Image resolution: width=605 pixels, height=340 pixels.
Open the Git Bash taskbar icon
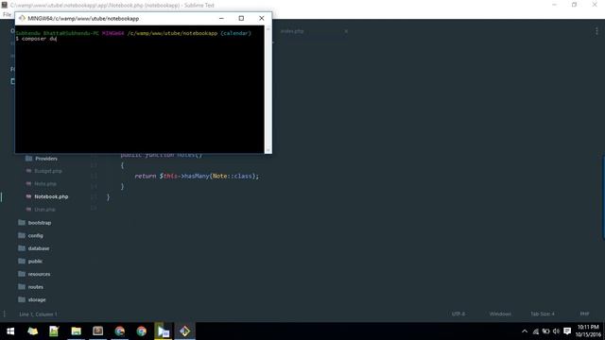coord(185,331)
